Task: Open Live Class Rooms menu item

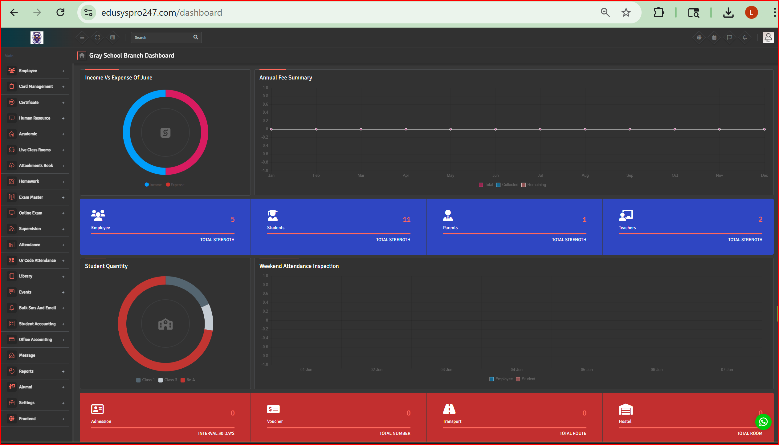Action: 35,150
